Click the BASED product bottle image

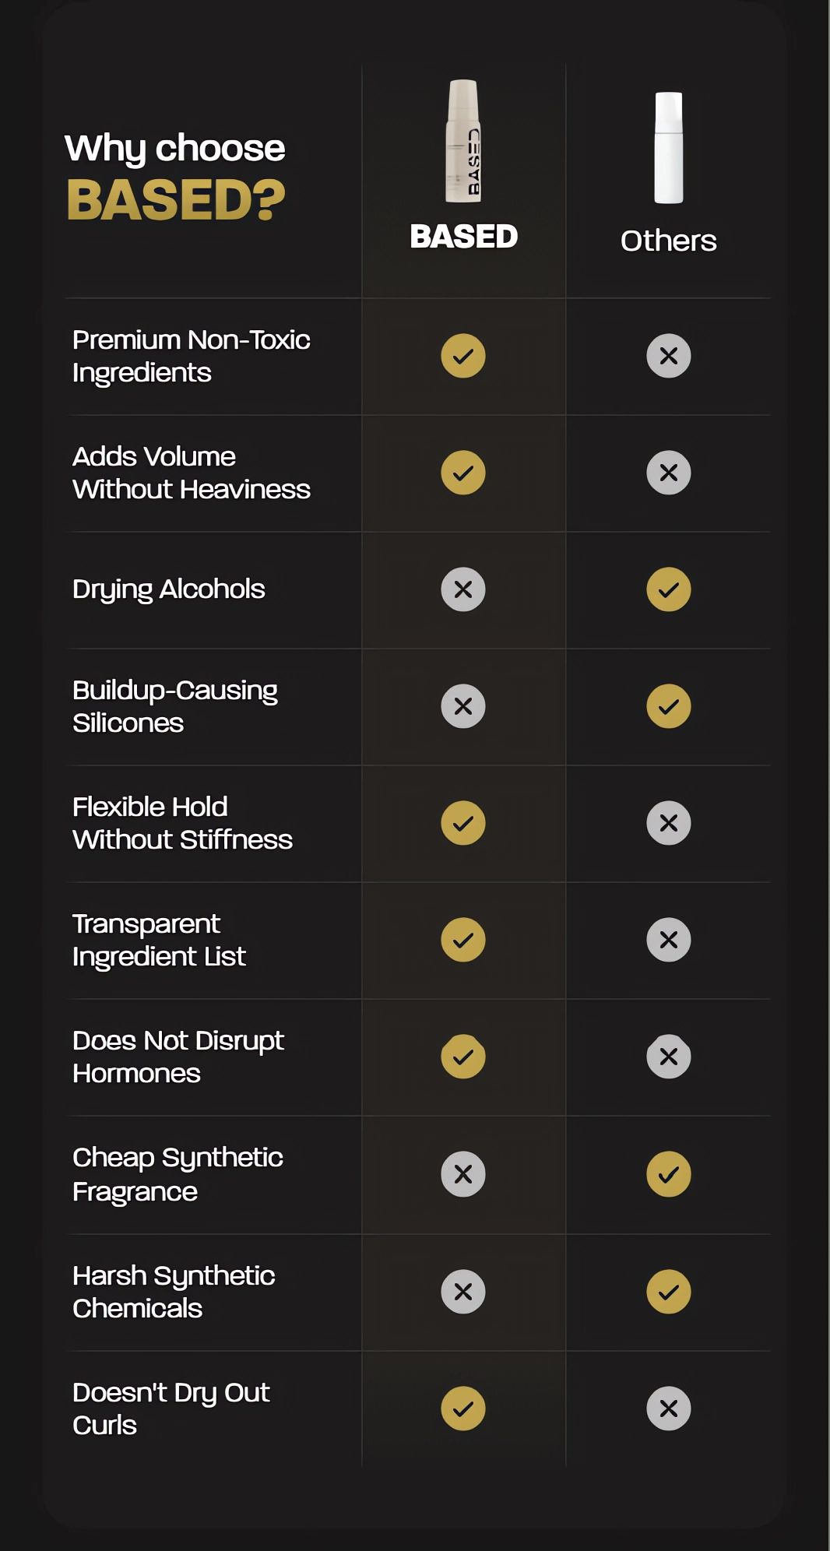463,141
